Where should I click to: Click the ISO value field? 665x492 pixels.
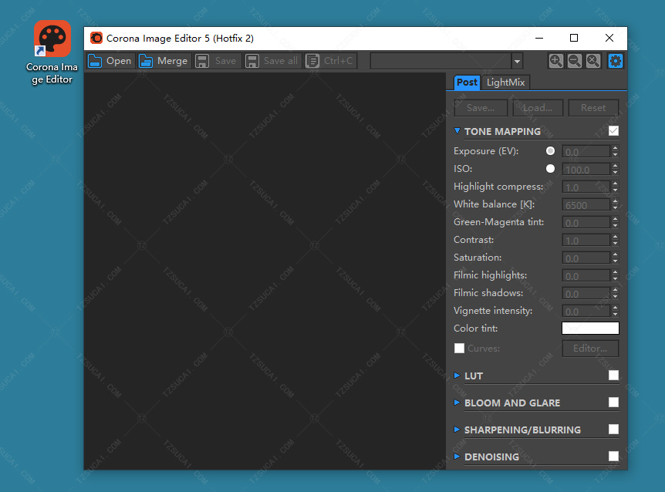click(586, 170)
